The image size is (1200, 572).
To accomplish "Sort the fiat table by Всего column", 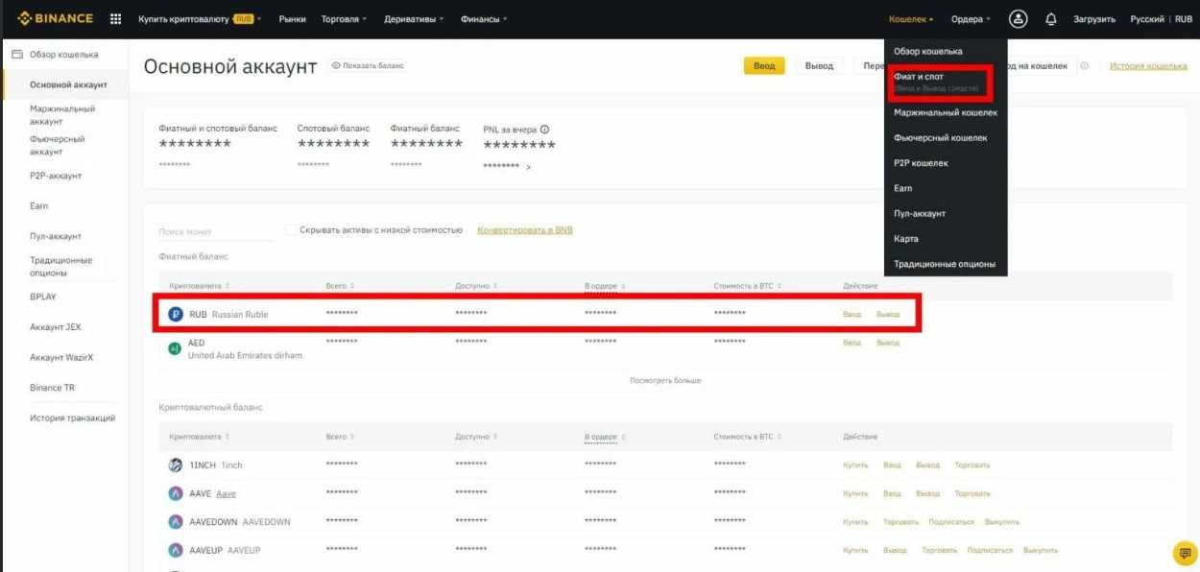I will pos(340,286).
